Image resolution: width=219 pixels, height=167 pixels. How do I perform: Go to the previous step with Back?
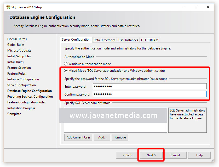point(127,155)
